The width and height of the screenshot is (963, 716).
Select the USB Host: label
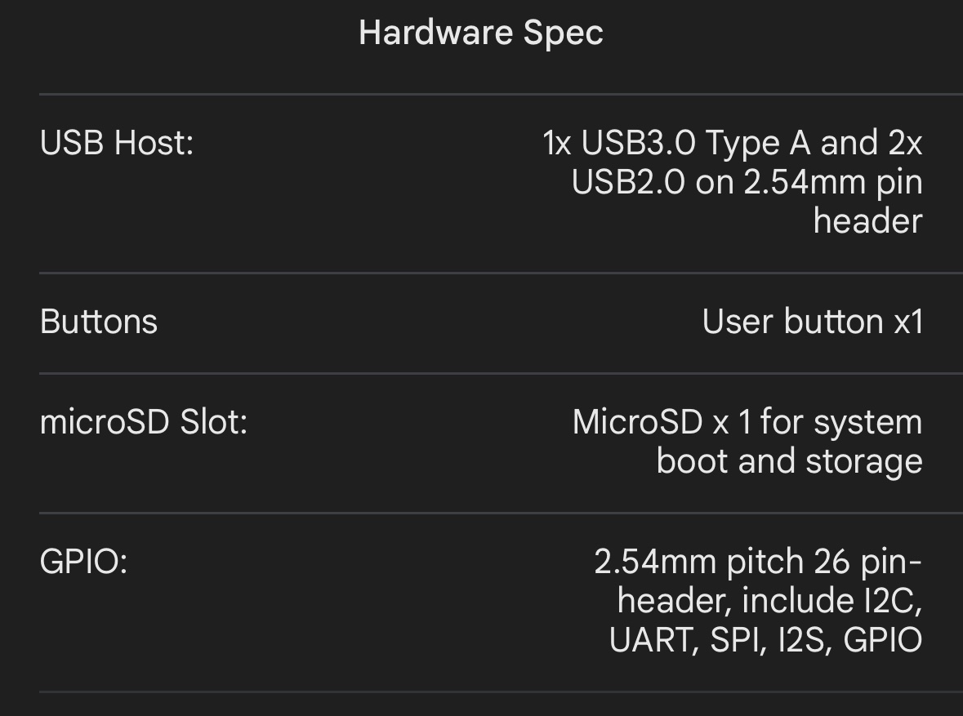click(x=117, y=142)
